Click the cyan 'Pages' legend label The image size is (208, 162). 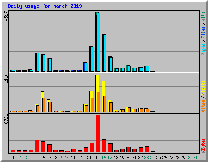(203, 49)
